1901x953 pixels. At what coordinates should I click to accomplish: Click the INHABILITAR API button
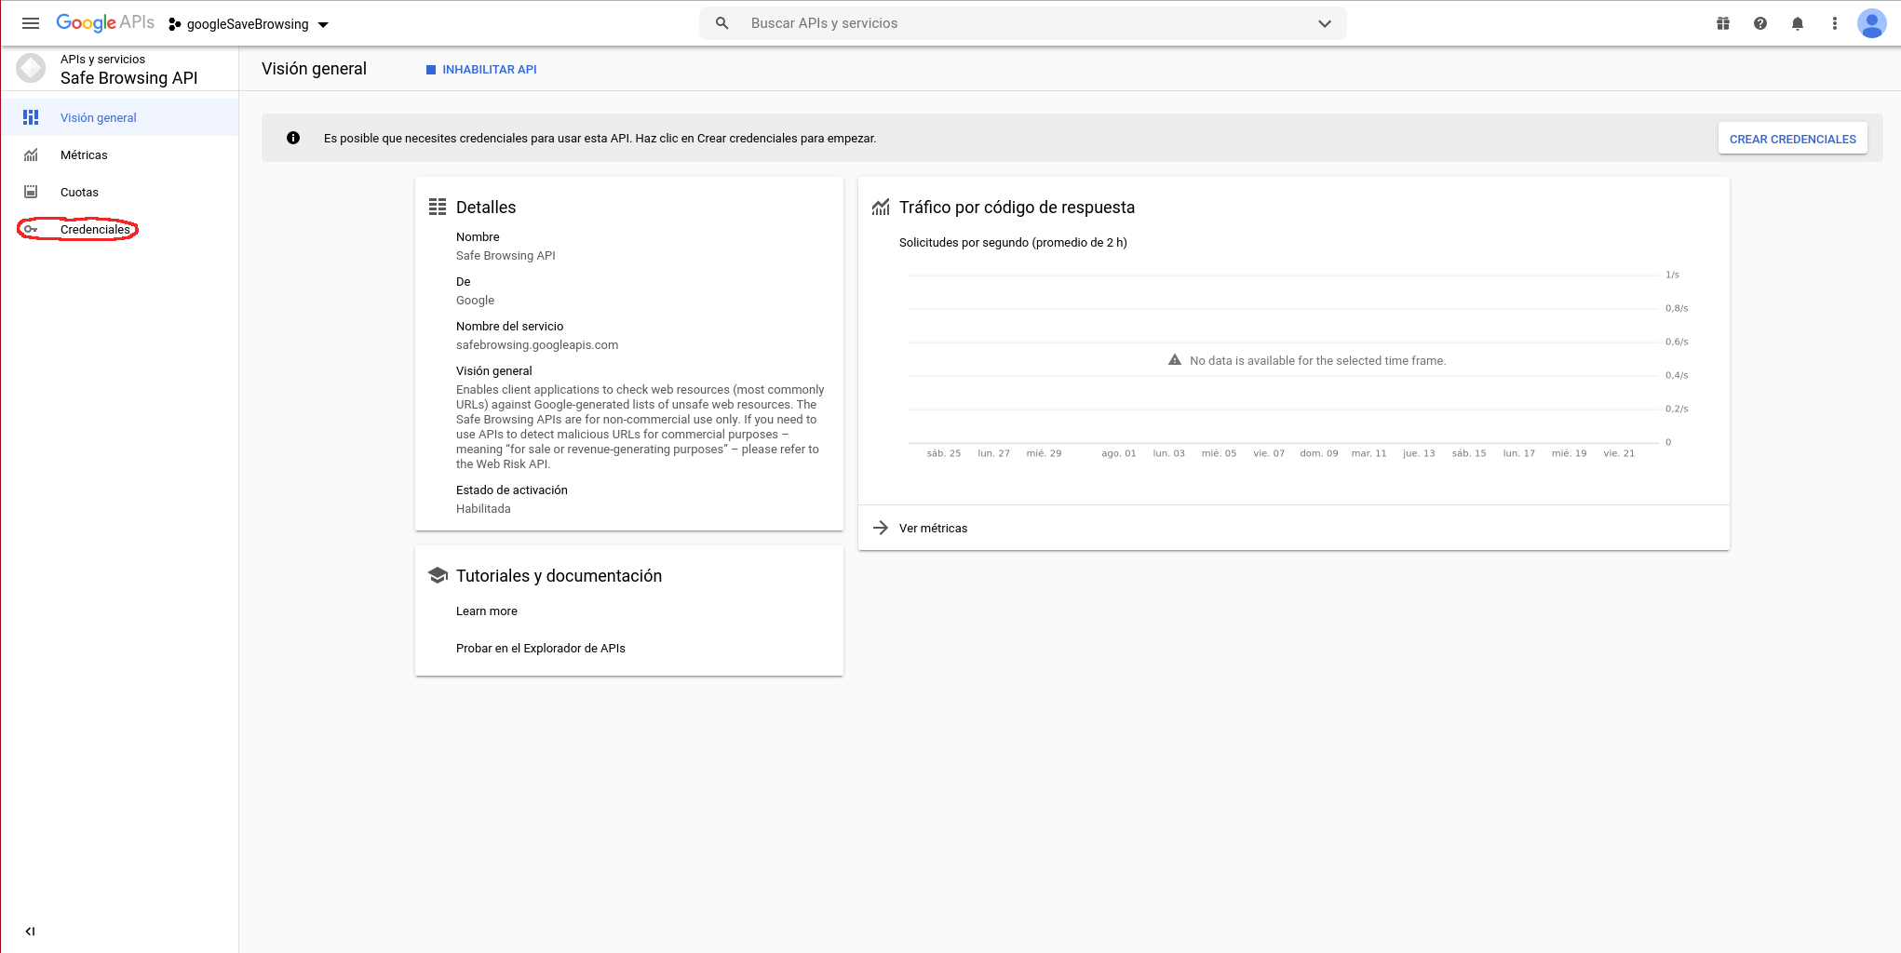(481, 70)
